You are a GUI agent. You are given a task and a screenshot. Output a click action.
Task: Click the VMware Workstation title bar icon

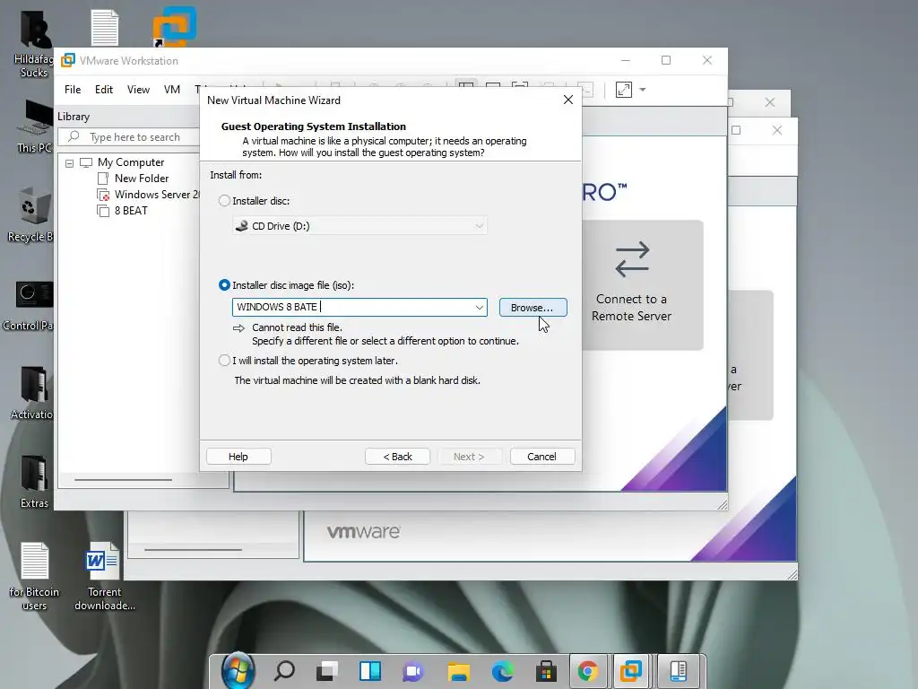point(68,60)
